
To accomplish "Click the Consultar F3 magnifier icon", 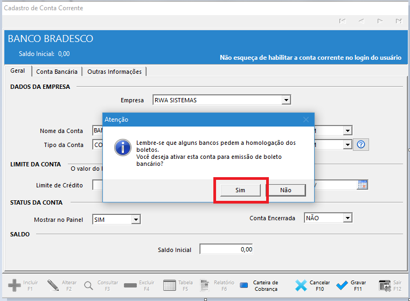I will coord(89,285).
